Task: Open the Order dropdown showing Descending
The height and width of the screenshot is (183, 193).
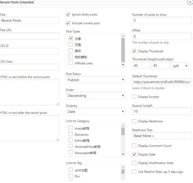Action: coord(96,96)
